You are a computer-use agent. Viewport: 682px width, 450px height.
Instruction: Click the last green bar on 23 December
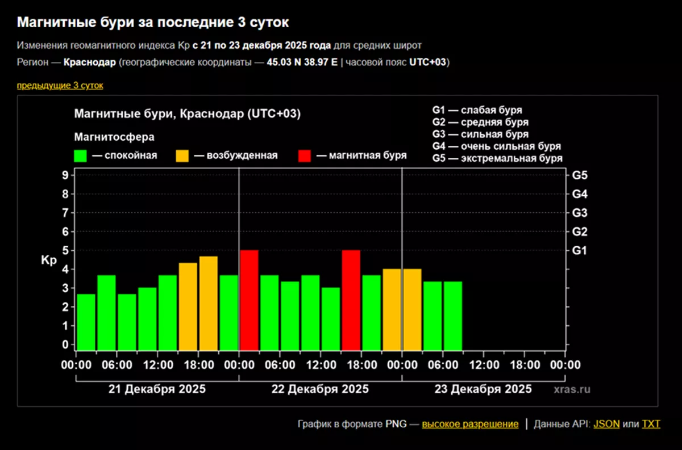point(452,316)
